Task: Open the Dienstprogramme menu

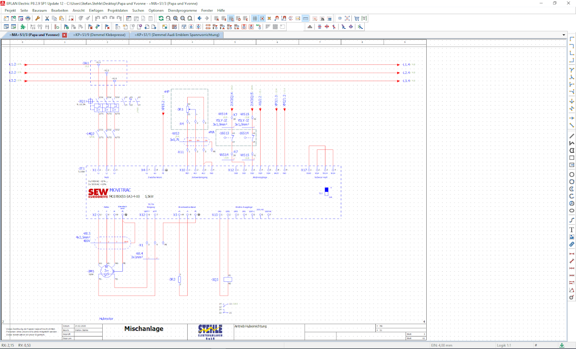Action: [182, 10]
